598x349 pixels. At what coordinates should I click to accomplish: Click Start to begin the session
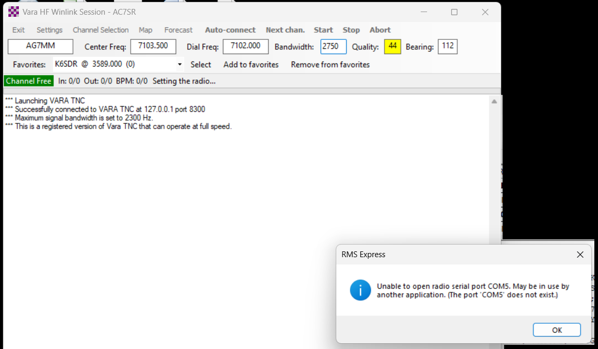[324, 30]
